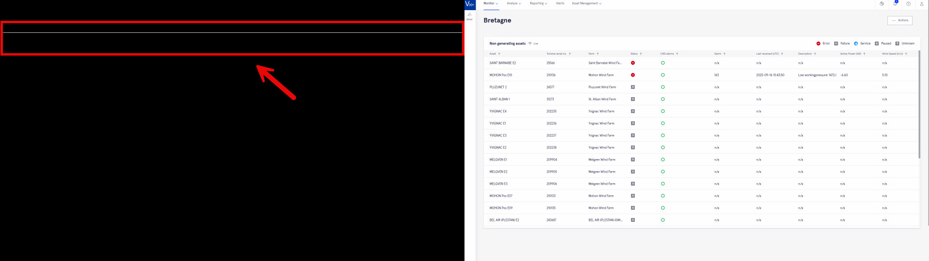
Task: Sort by Asset column arrow
Action: tap(499, 54)
